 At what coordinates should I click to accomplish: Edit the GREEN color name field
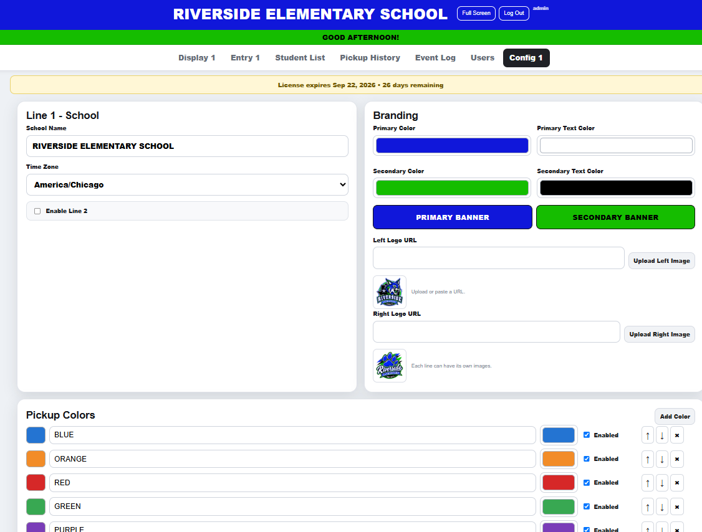[x=292, y=506]
